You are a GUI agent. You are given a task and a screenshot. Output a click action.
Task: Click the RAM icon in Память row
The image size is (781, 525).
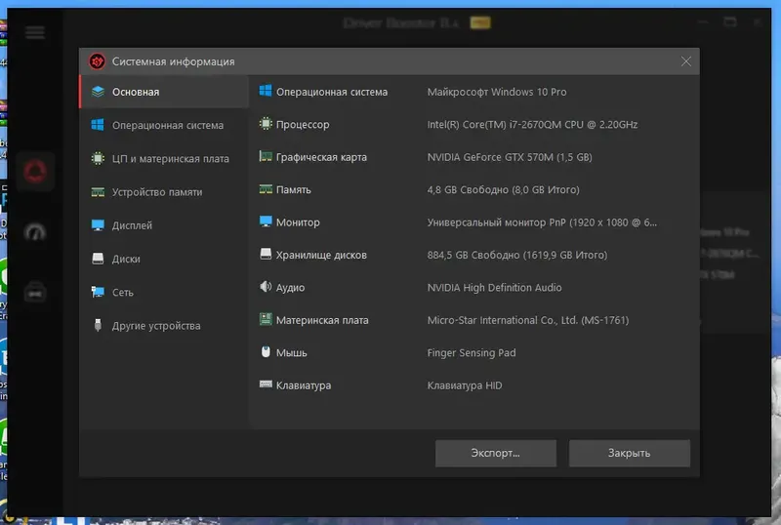pyautogui.click(x=266, y=188)
